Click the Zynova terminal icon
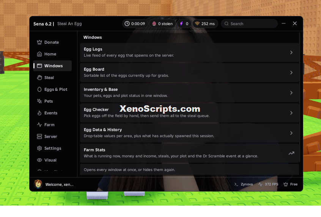Viewport: 321px width, 217px height. (236, 184)
